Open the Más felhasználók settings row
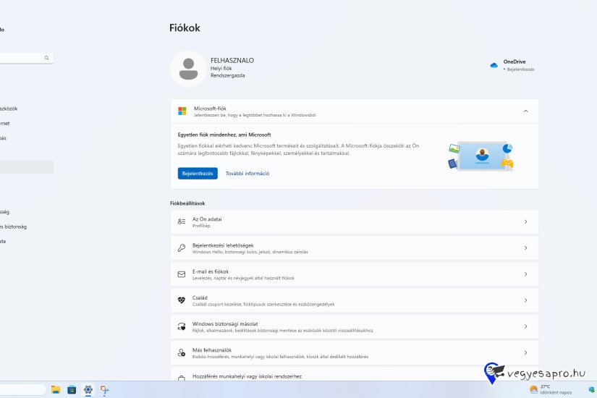597x398 pixels. [354, 352]
